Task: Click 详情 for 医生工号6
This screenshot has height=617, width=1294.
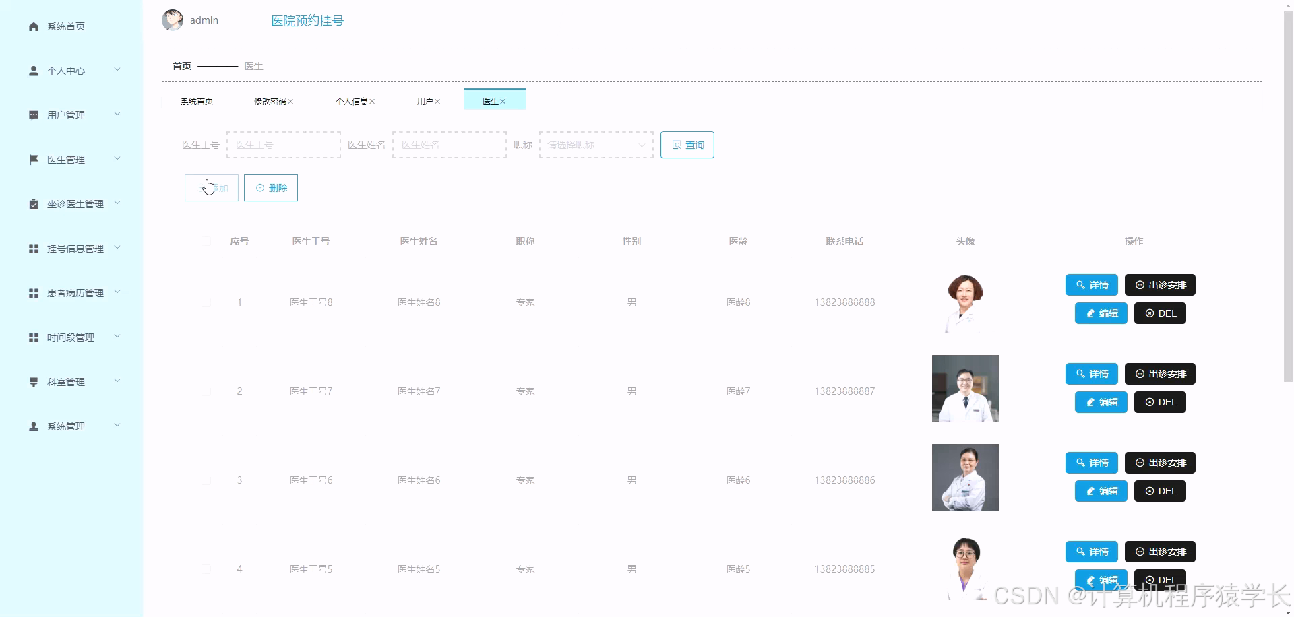Action: pos(1092,463)
